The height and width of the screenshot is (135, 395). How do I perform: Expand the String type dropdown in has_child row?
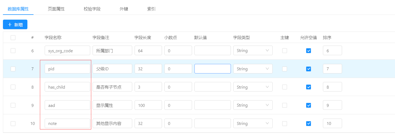click(x=253, y=87)
